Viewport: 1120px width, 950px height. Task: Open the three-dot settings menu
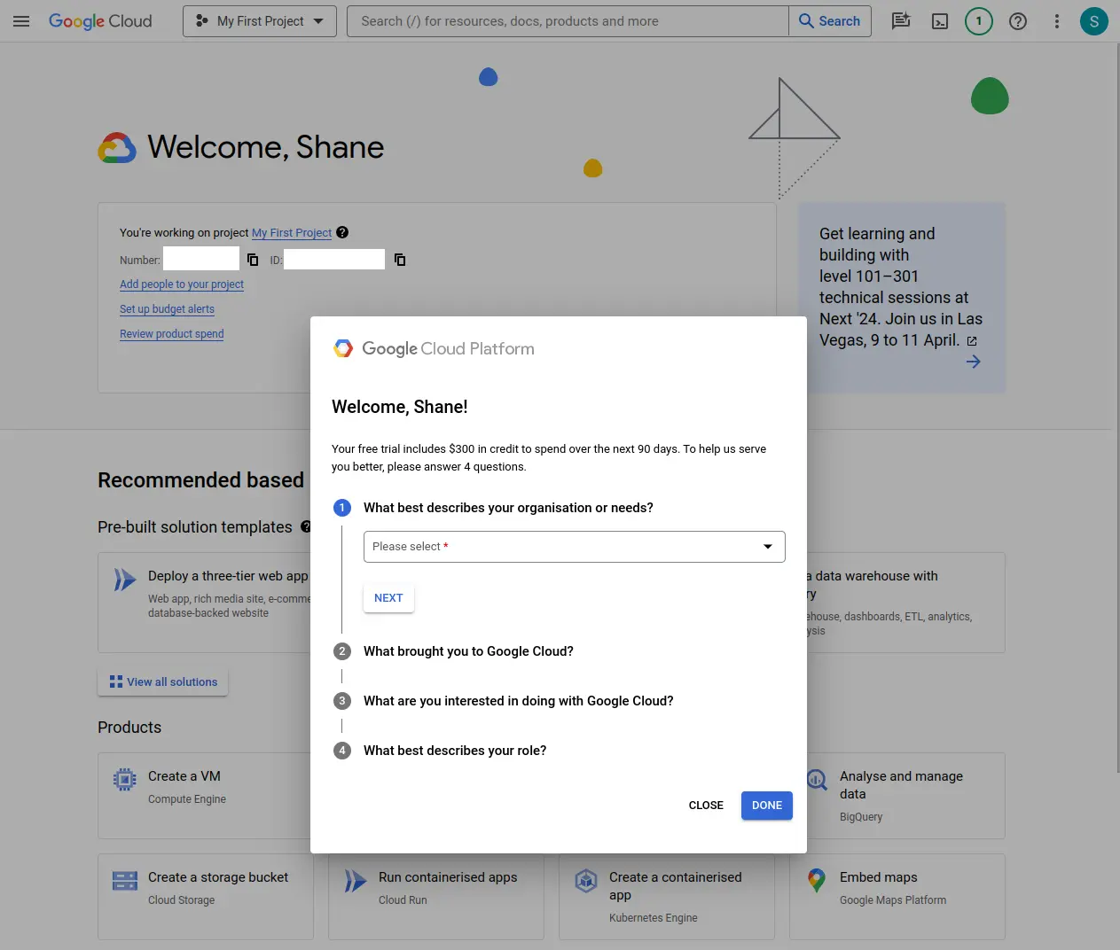coord(1056,21)
